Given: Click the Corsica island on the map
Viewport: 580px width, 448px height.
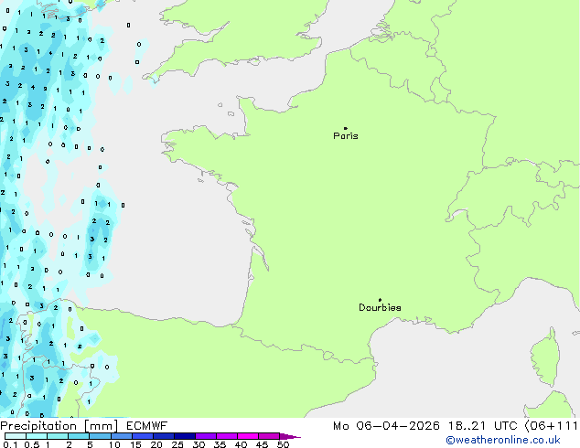Looking at the screenshot, I should tap(547, 357).
